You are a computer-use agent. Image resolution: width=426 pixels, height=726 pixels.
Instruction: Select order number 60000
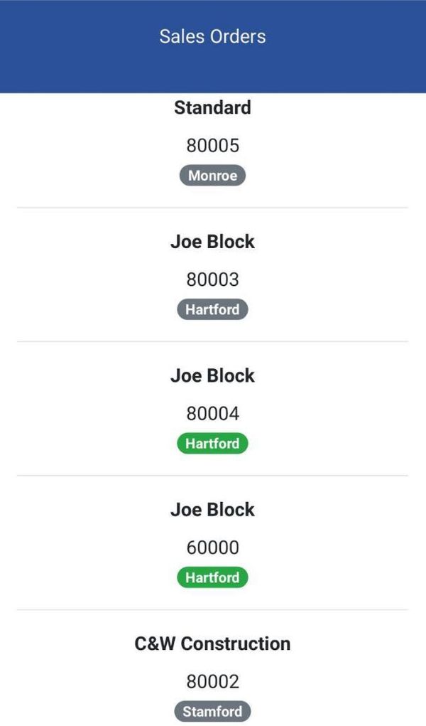tap(212, 548)
